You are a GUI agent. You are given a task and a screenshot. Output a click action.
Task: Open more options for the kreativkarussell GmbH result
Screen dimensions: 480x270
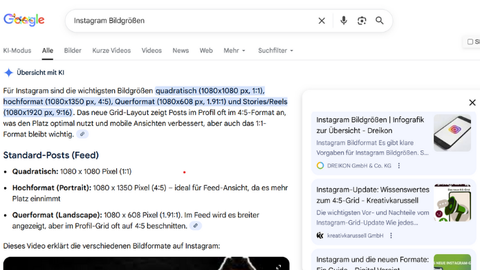coord(391,235)
